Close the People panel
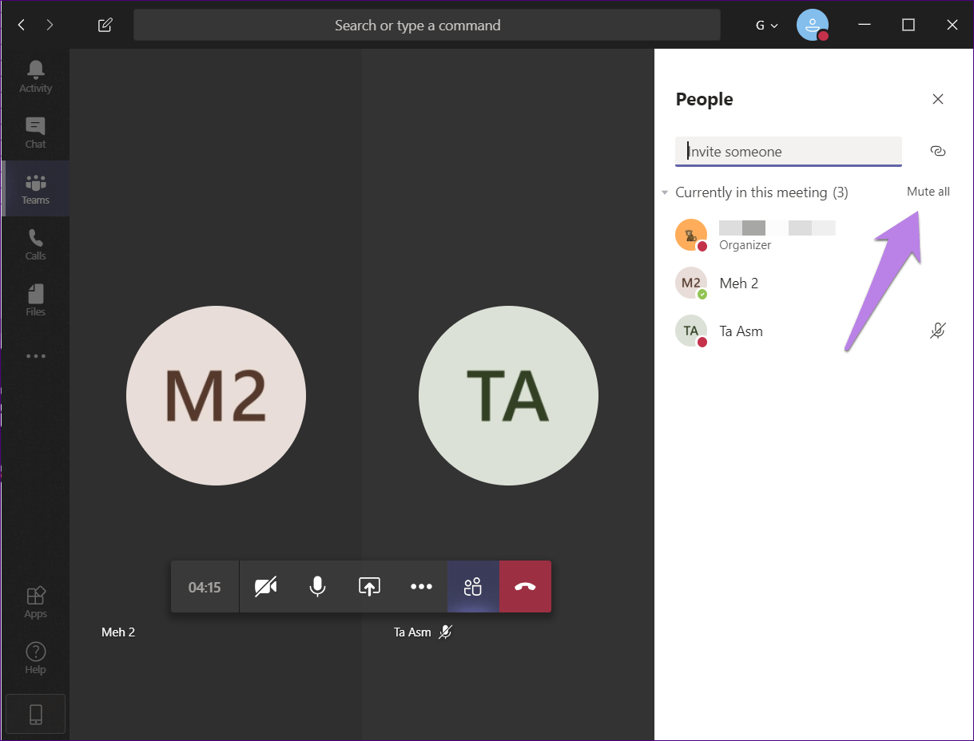Image resolution: width=974 pixels, height=741 pixels. [938, 99]
